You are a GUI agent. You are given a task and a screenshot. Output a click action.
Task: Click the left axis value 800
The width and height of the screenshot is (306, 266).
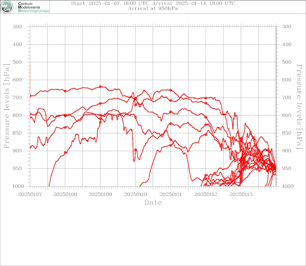(17, 115)
